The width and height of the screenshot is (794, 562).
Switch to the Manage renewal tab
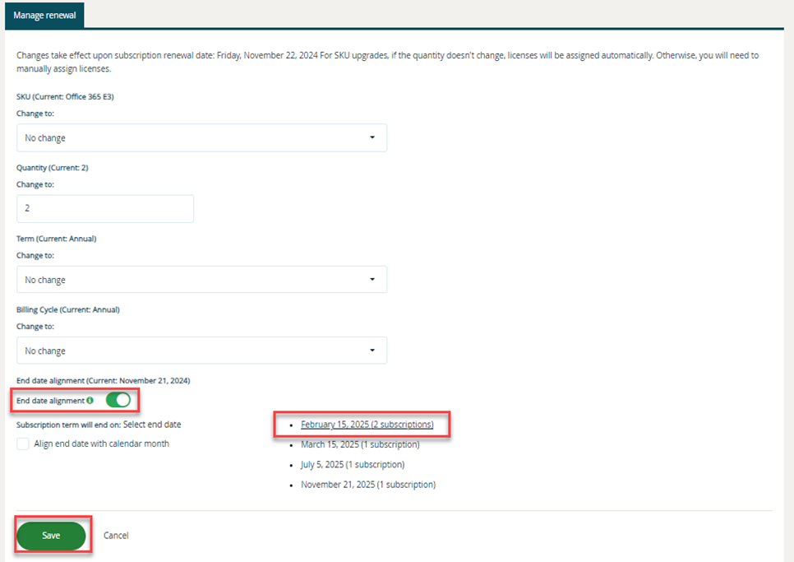pos(44,15)
